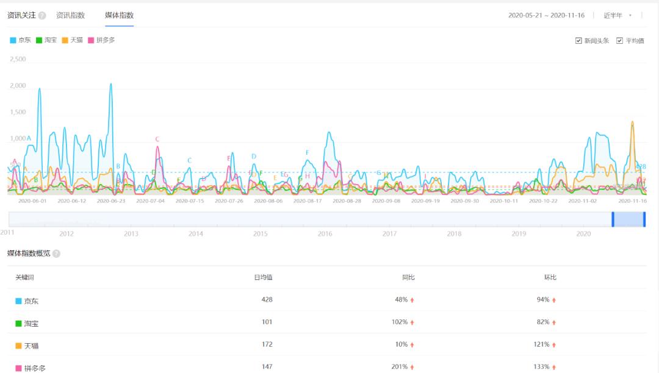Click the up arrow beside 10% 同比

412,345
